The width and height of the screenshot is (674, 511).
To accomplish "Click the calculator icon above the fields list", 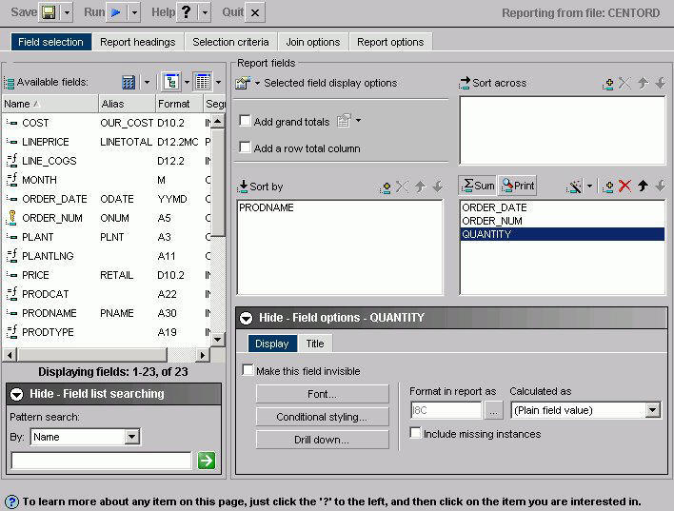I will [x=129, y=83].
